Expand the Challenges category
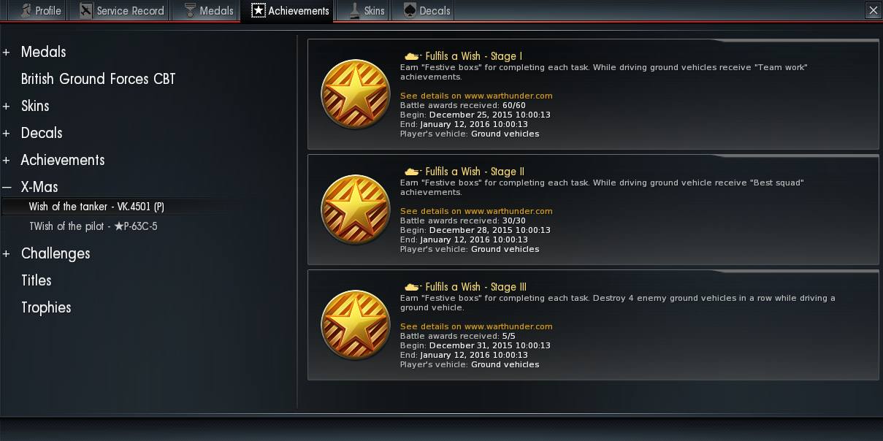 click(7, 254)
